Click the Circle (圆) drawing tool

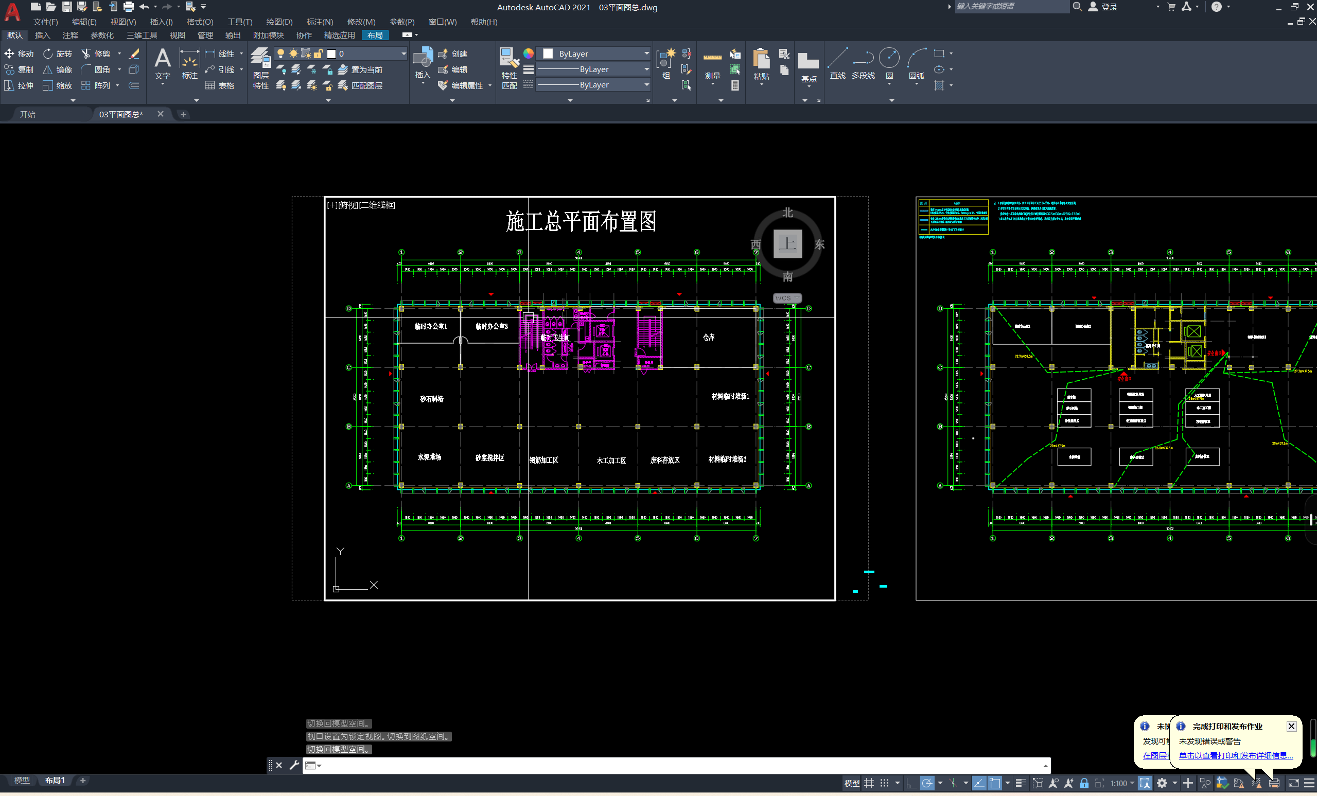pyautogui.click(x=889, y=59)
